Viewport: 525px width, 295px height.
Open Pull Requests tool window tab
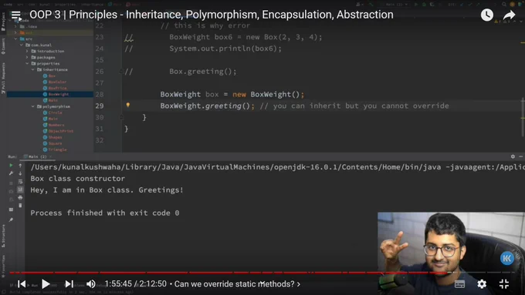tap(3, 78)
